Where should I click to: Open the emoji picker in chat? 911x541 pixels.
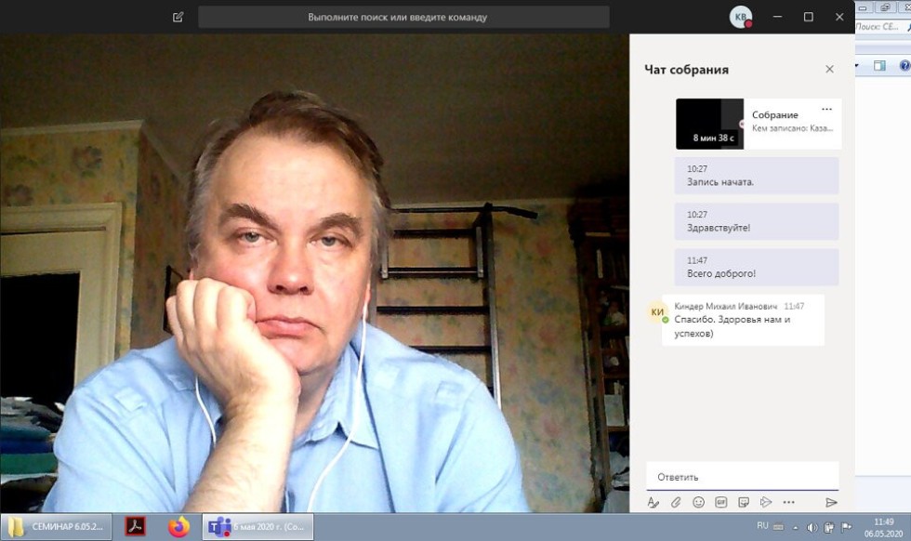pos(698,502)
